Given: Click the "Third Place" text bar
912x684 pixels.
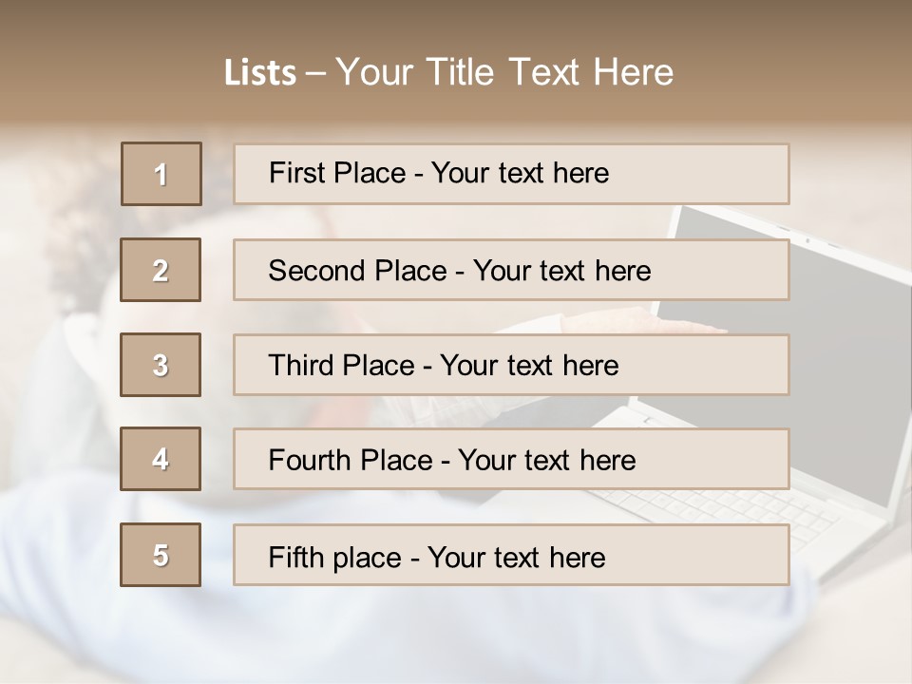Looking at the screenshot, I should 511,365.
